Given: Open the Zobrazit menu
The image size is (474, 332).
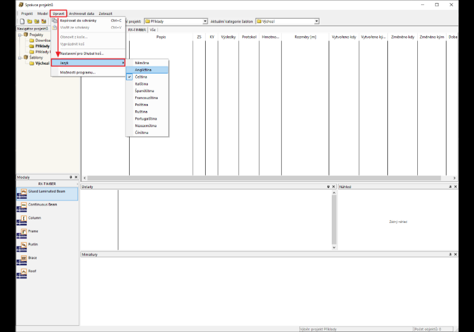Looking at the screenshot, I should point(105,14).
